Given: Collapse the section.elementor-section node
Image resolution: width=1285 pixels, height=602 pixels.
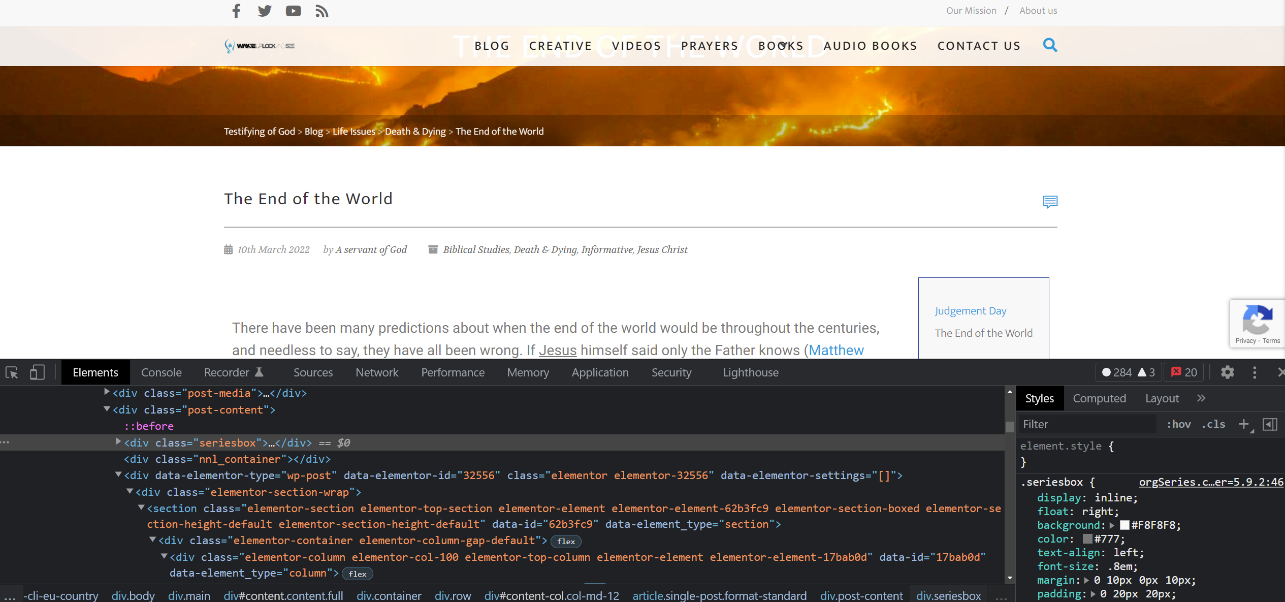Looking at the screenshot, I should click(x=141, y=508).
